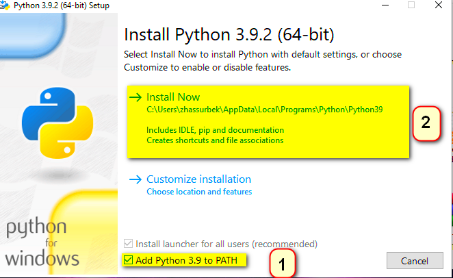Click the Python setup icon in the title bar
453x278 pixels.
tap(5, 5)
